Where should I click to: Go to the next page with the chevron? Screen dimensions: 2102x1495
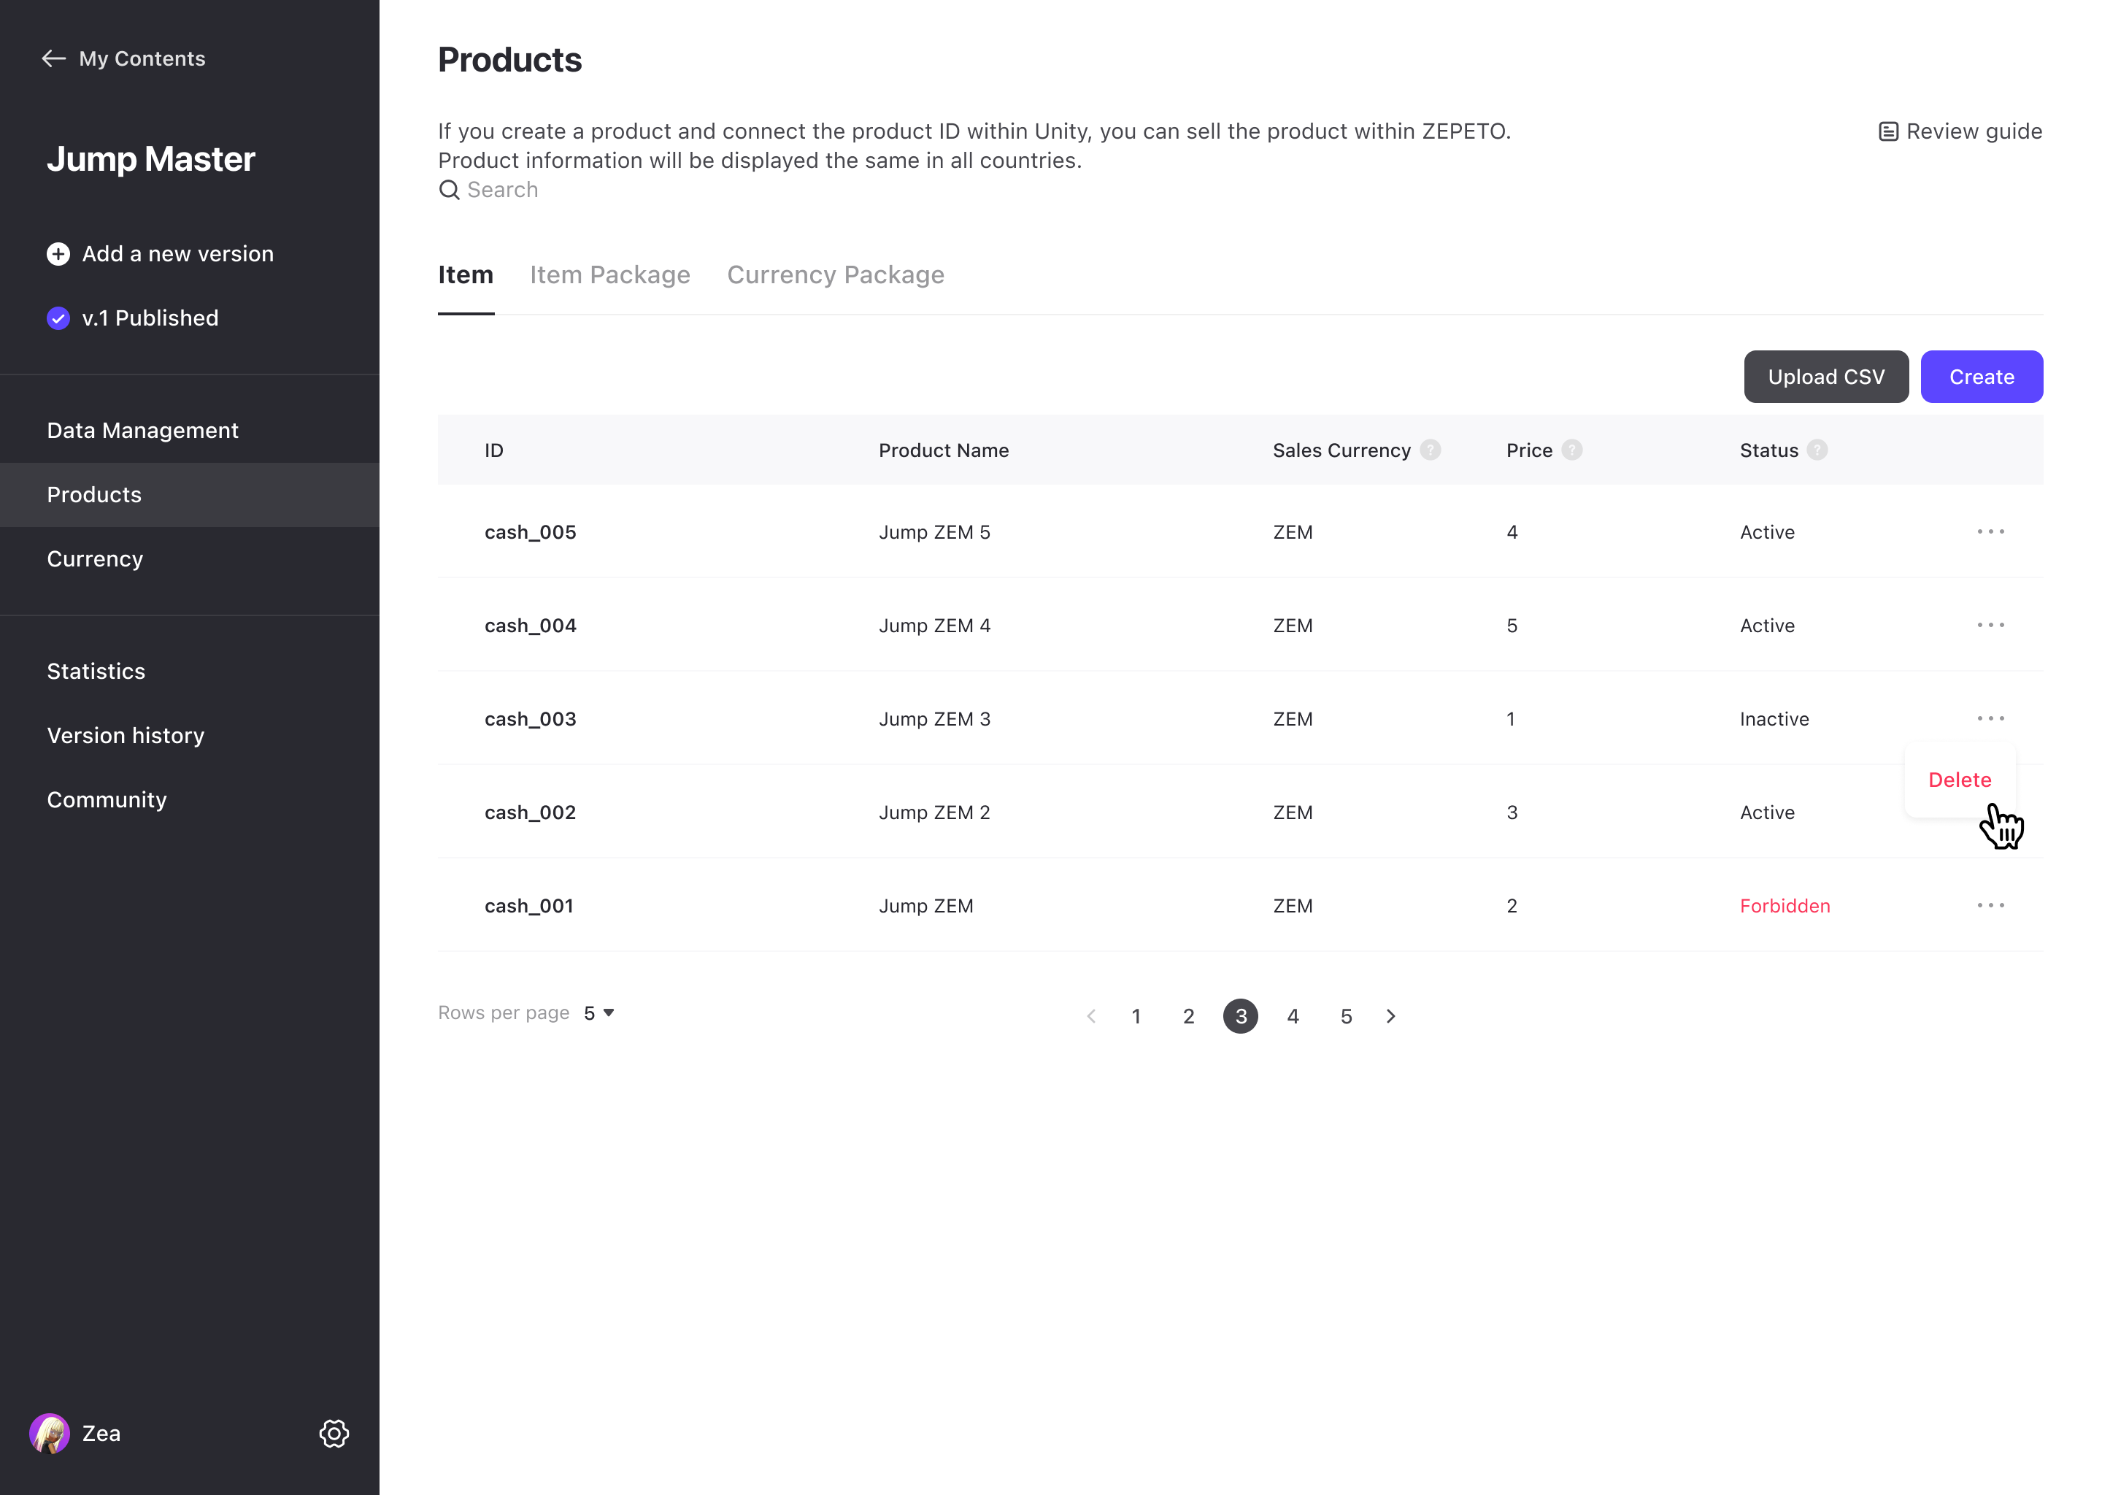click(1390, 1016)
